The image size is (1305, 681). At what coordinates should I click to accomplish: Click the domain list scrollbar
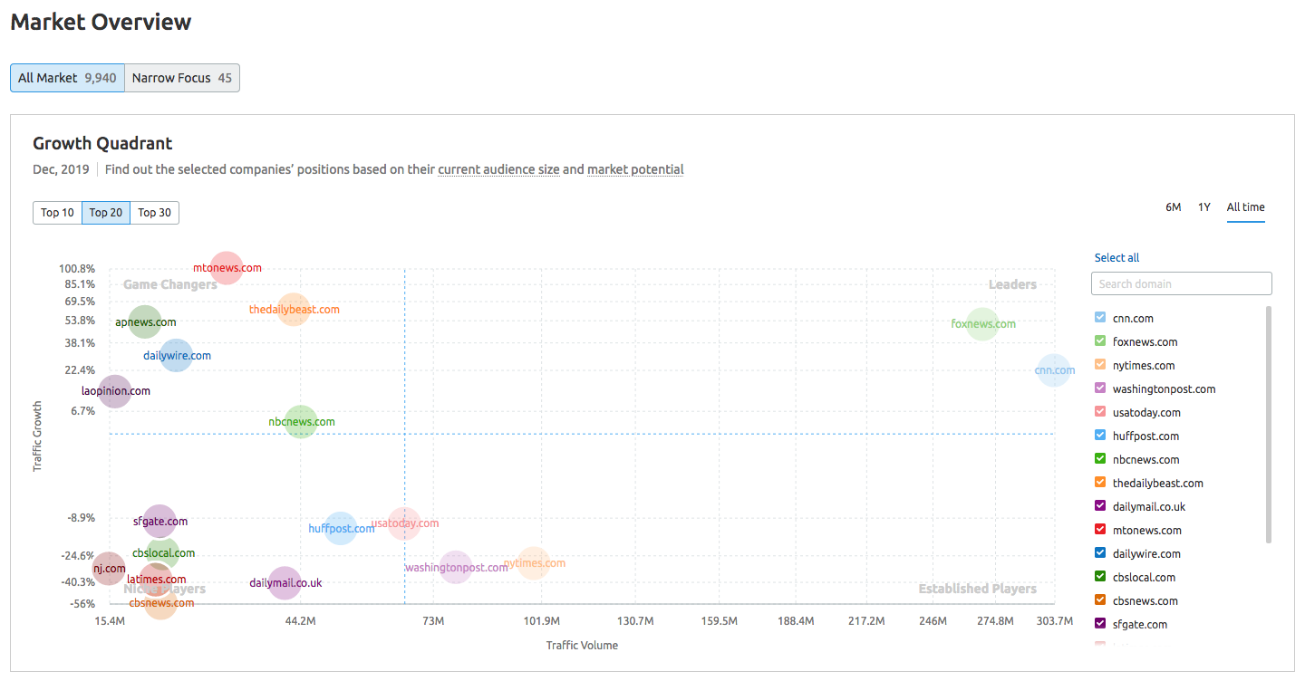click(x=1269, y=425)
